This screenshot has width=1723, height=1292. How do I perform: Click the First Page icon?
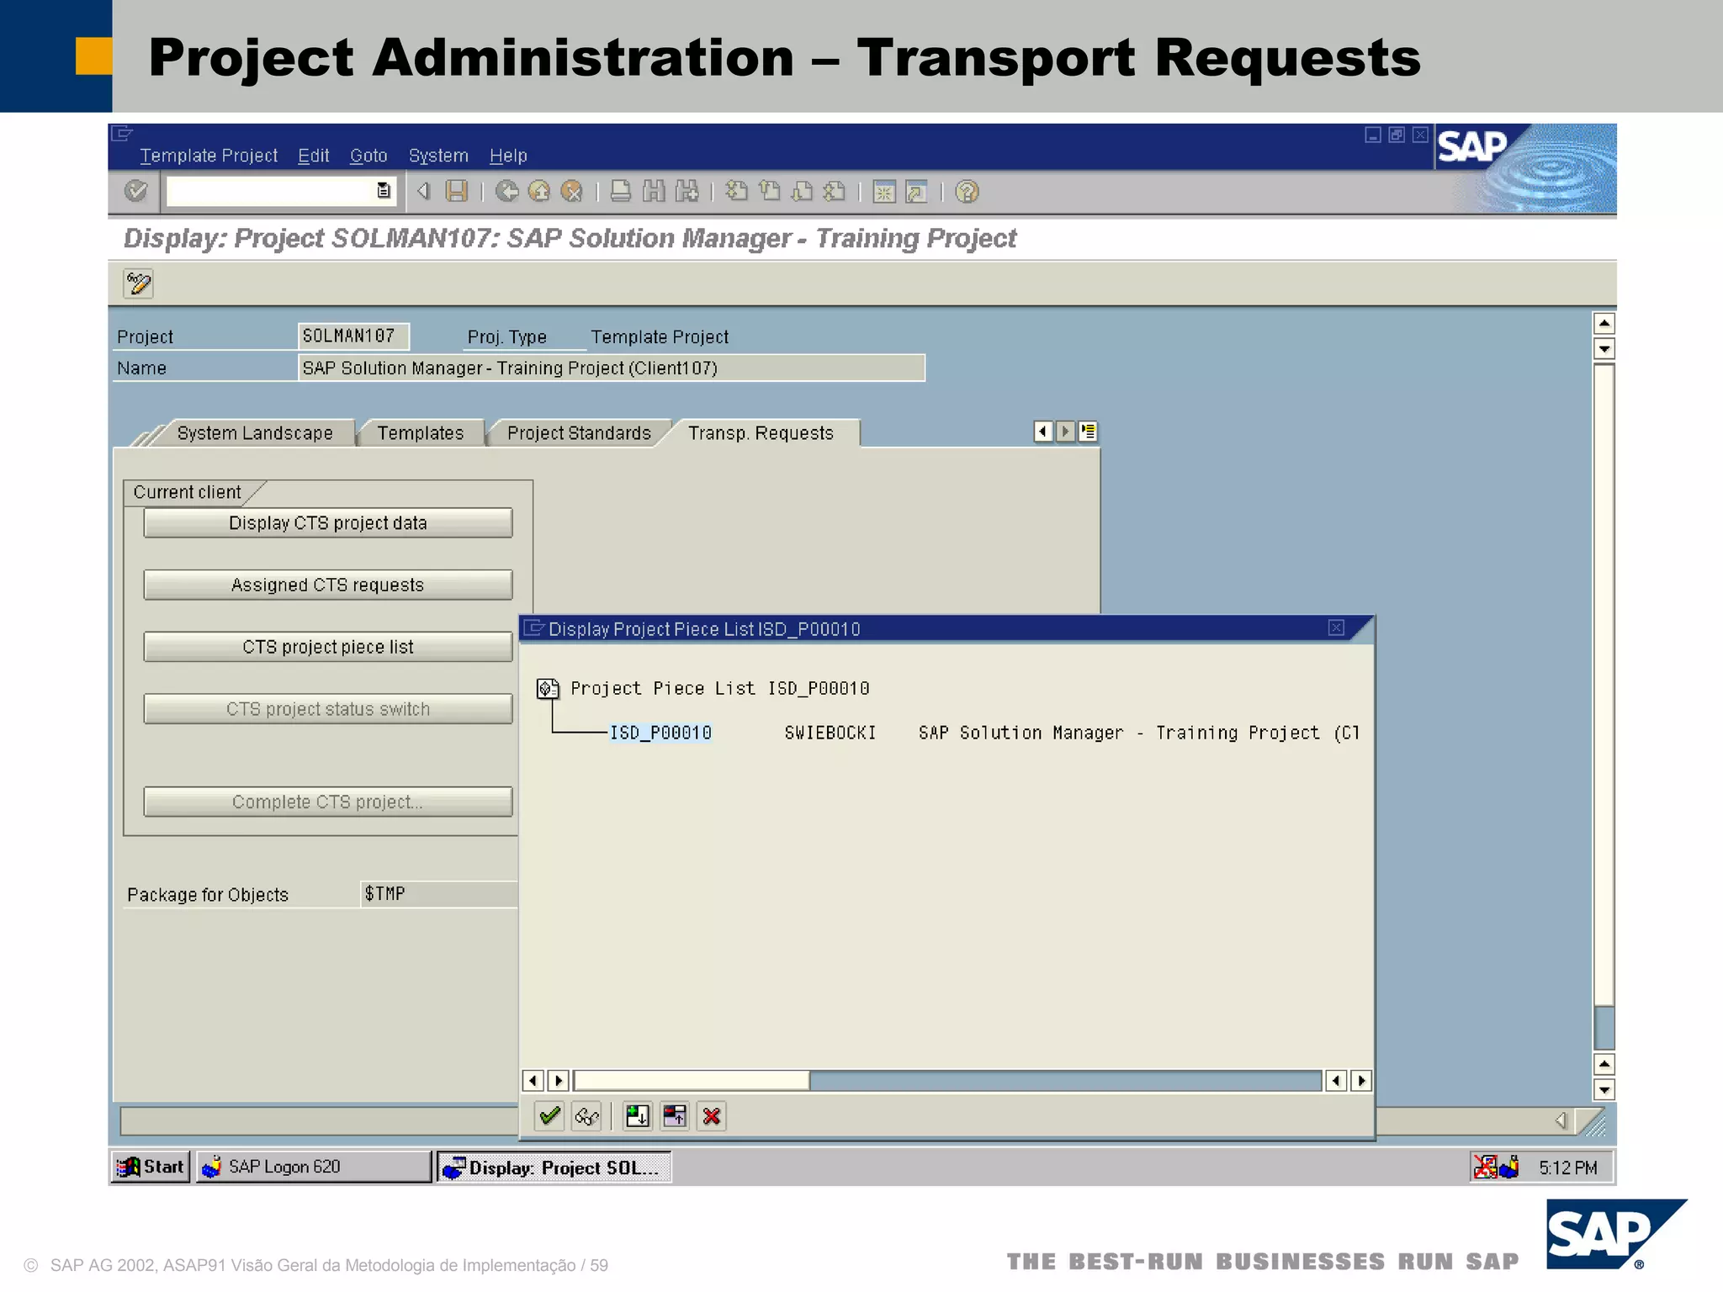point(736,192)
